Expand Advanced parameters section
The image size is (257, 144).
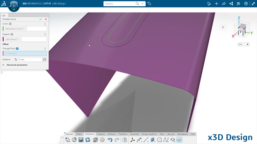[3, 65]
